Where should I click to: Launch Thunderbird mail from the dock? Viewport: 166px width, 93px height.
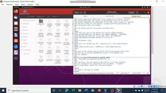pos(16,17)
